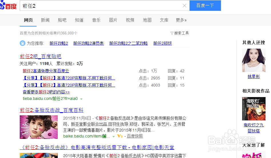This screenshot has height=158, width=271.
Task: Click the Baidu logo
Action: pyautogui.click(x=8, y=5)
